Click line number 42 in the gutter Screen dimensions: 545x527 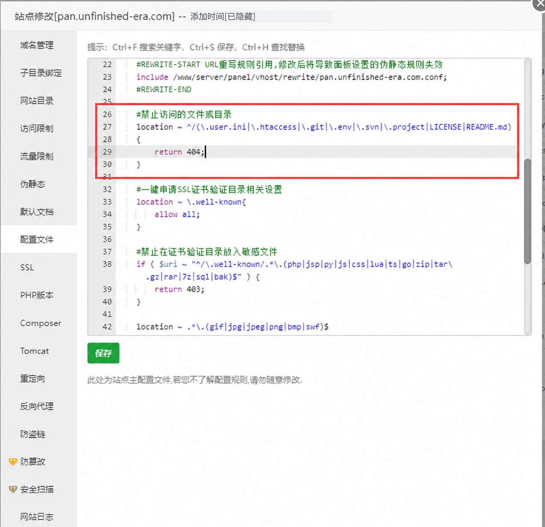click(107, 327)
